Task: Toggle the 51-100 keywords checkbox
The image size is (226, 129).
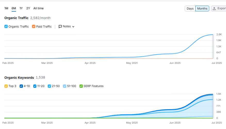Action: [64, 86]
